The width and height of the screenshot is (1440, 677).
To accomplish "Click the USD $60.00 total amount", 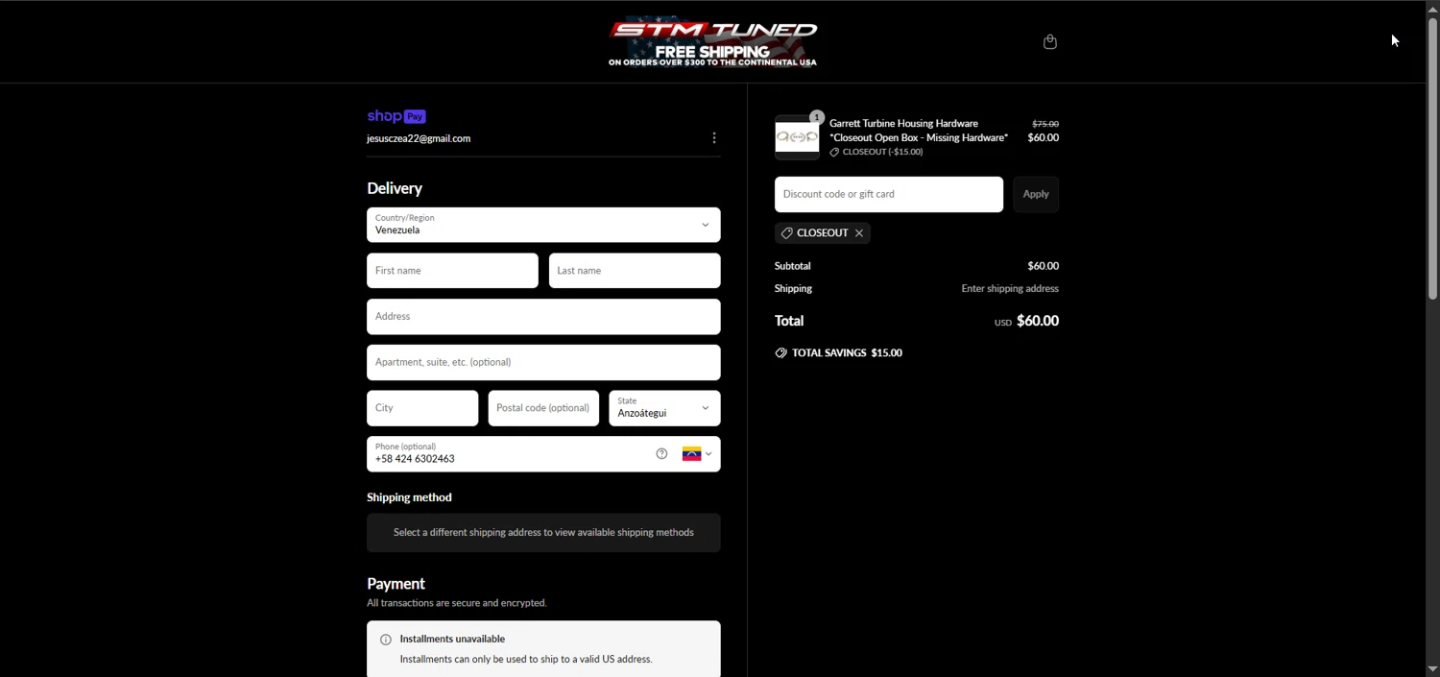I will (1026, 321).
